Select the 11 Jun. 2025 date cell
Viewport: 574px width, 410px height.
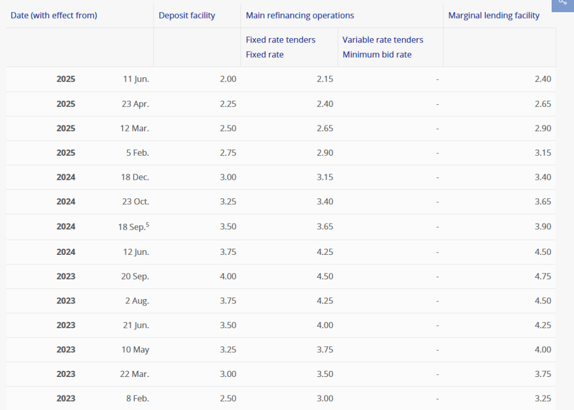coord(136,79)
